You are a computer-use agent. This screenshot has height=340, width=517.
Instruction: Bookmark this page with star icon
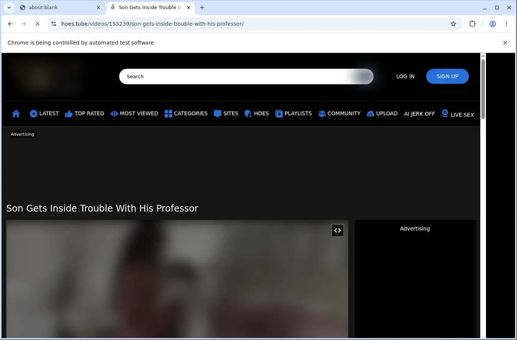(x=453, y=24)
